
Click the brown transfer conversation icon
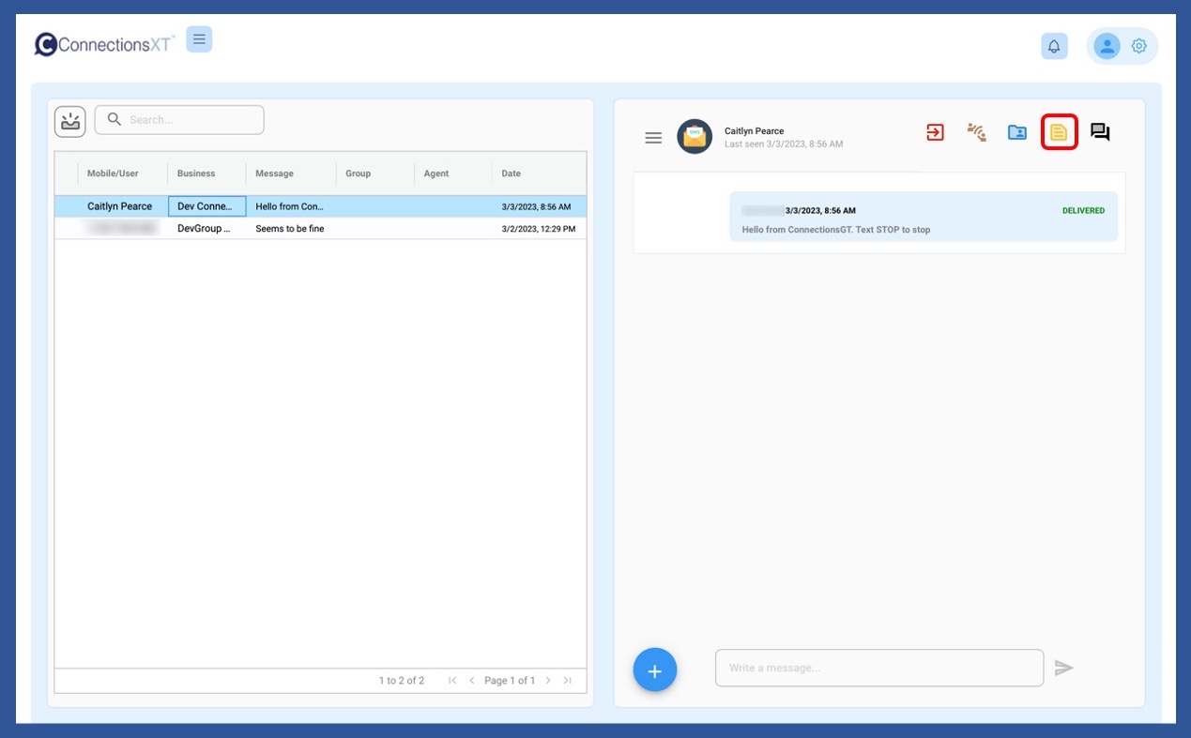[976, 132]
